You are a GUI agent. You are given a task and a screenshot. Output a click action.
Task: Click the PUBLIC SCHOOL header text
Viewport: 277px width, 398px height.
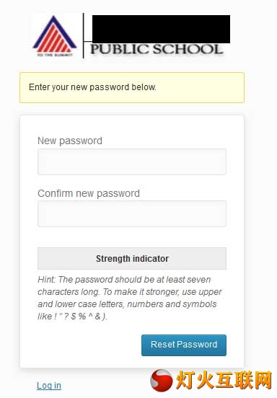point(157,50)
